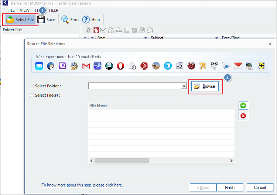Image resolution: width=277 pixels, height=195 pixels.
Task: Click the Gmail M client icon
Action: [x=86, y=66]
